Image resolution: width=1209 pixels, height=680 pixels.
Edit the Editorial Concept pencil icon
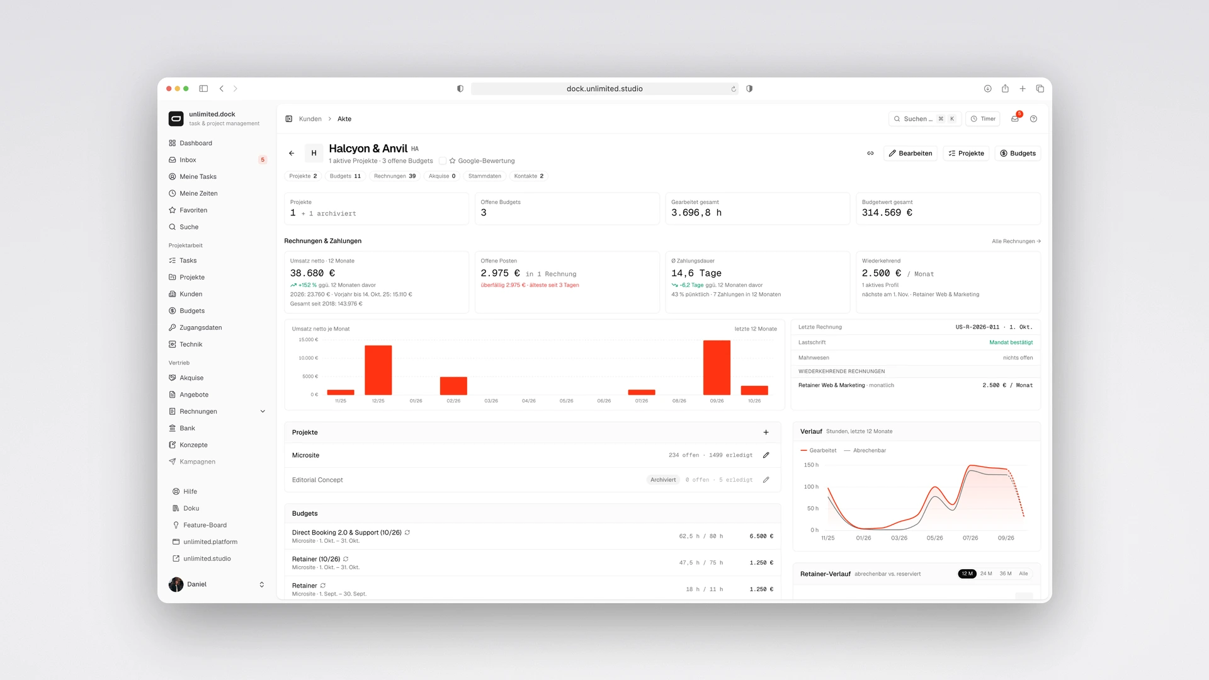766,480
